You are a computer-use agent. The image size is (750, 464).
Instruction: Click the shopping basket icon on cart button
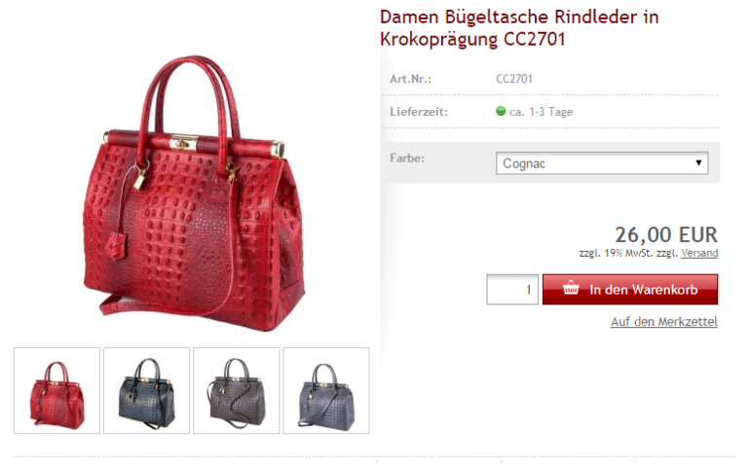point(571,288)
